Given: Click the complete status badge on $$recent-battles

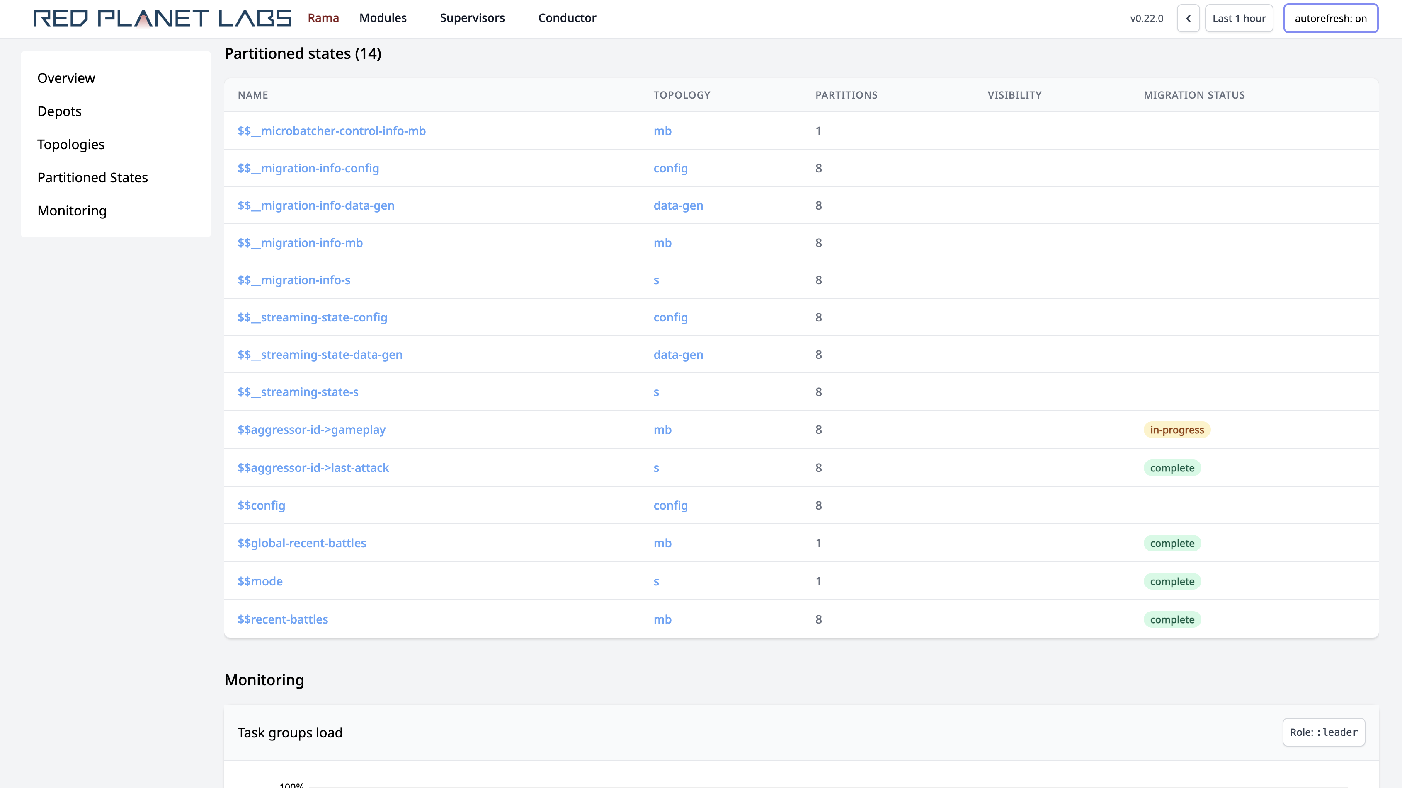Looking at the screenshot, I should (x=1173, y=619).
